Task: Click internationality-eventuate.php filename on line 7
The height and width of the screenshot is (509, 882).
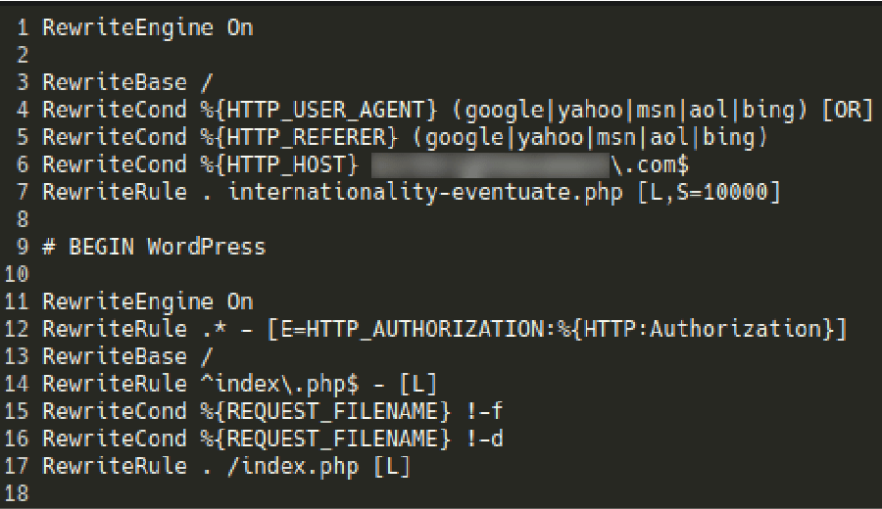Action: [426, 192]
